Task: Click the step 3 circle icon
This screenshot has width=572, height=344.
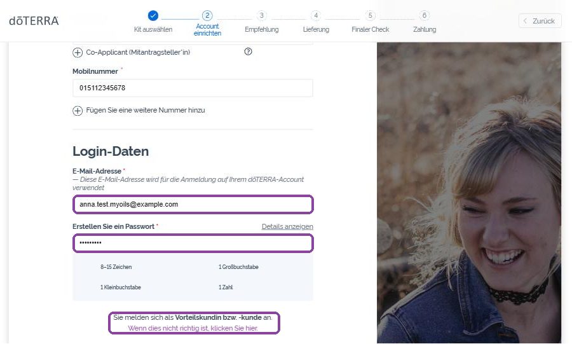Action: tap(262, 16)
